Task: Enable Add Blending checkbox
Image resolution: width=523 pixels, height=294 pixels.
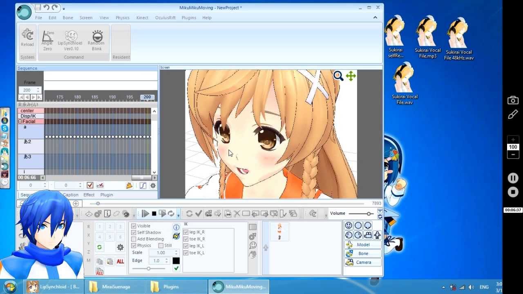Action: (x=134, y=239)
